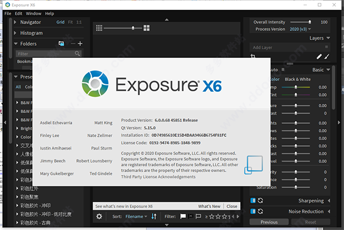Add a folder with the plus icon
The image size is (344, 230).
(x=80, y=44)
